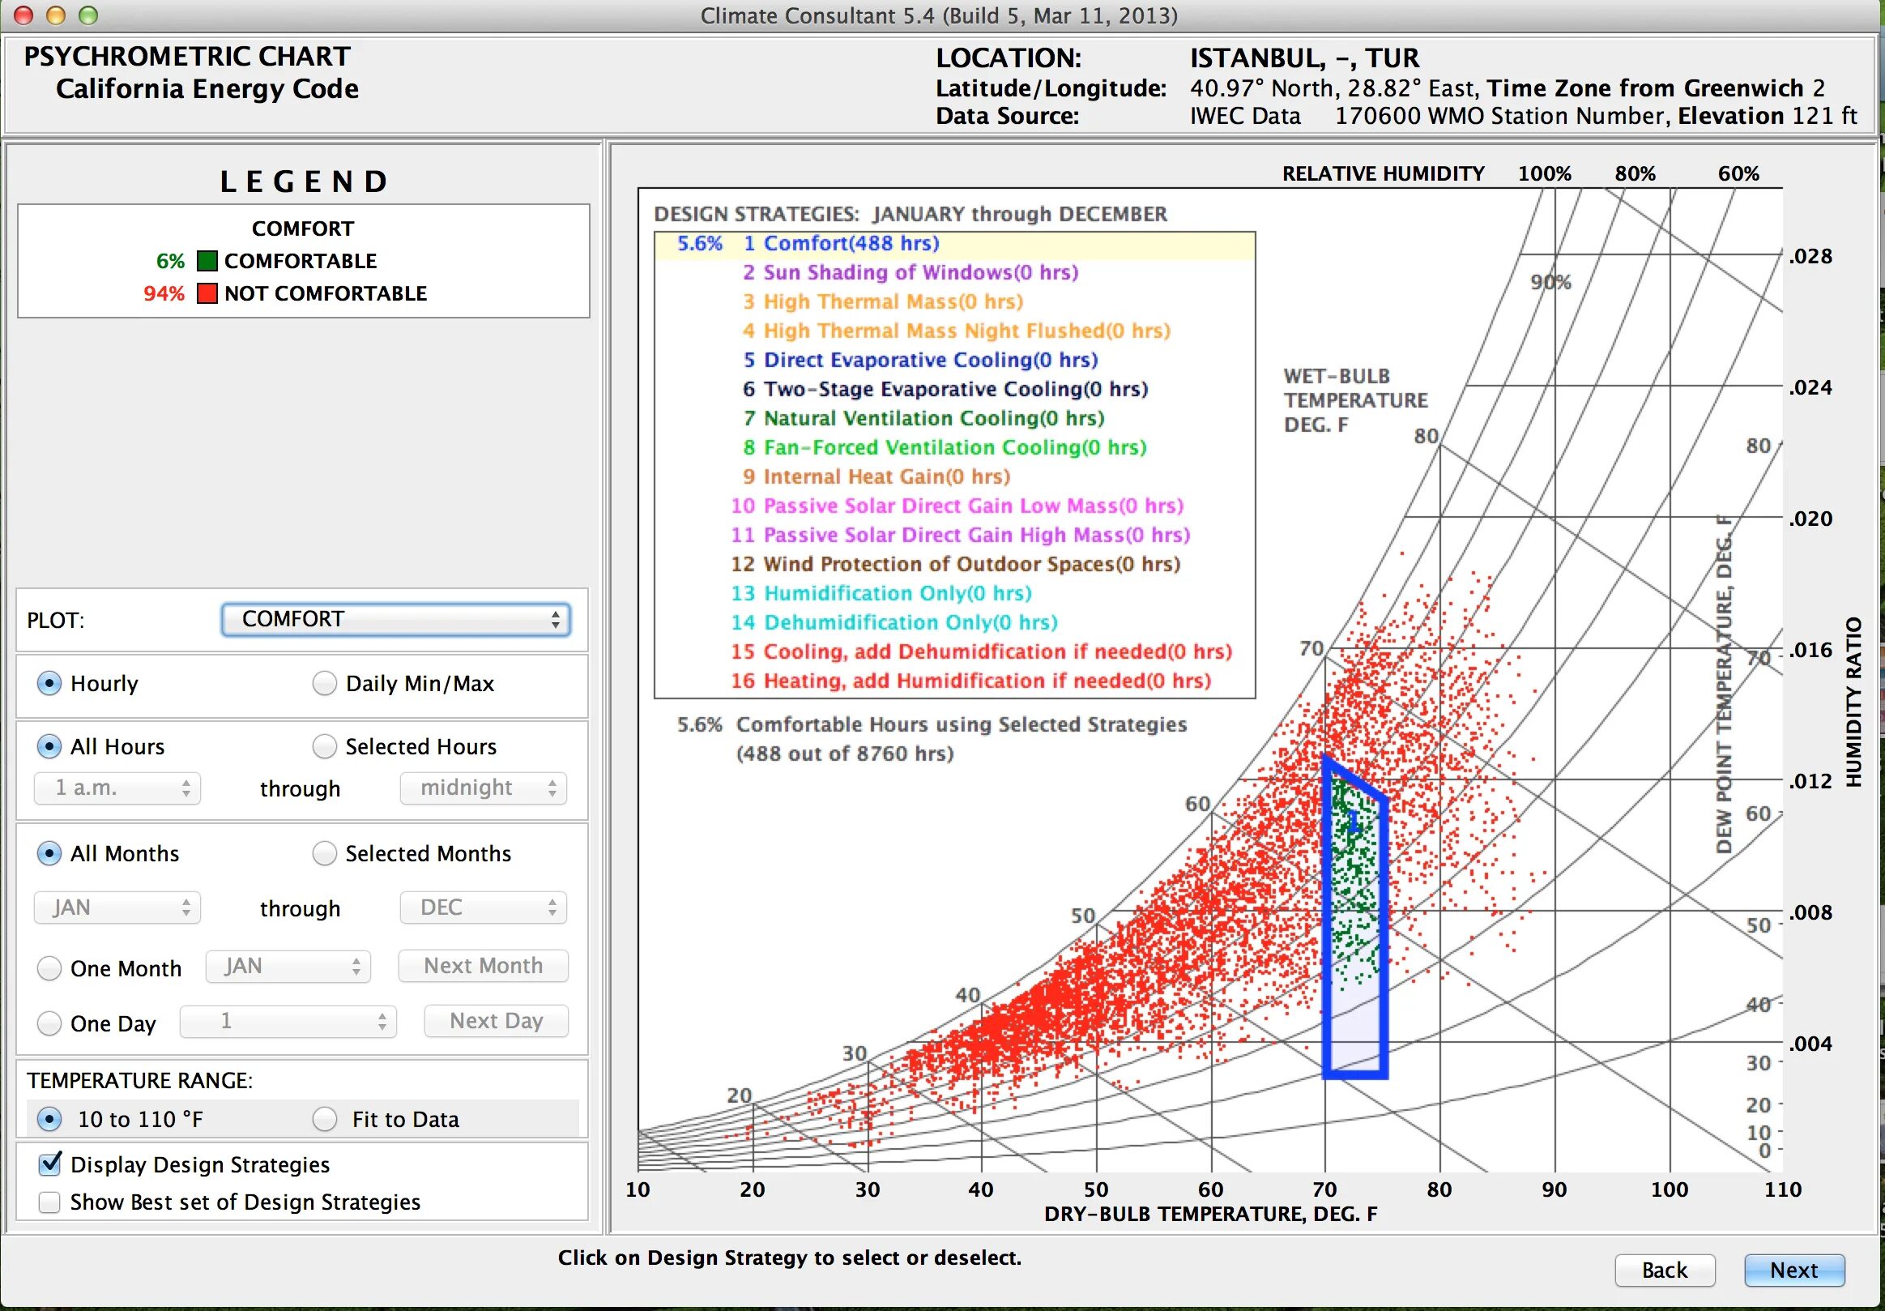Screen dimensions: 1885x1311
Task: Enable the One Month radio button
Action: click(x=50, y=968)
